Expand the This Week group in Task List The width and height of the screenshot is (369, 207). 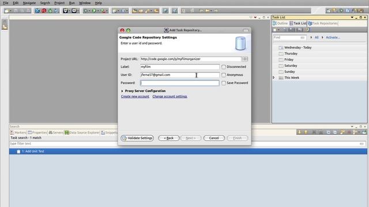(x=274, y=78)
